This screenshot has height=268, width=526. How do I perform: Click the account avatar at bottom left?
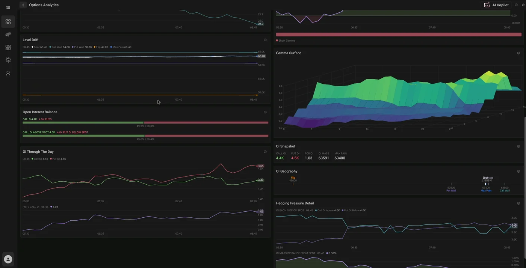coord(8,259)
